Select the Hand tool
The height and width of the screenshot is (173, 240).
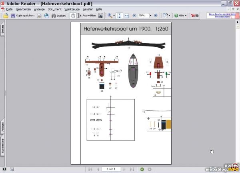[73, 16]
